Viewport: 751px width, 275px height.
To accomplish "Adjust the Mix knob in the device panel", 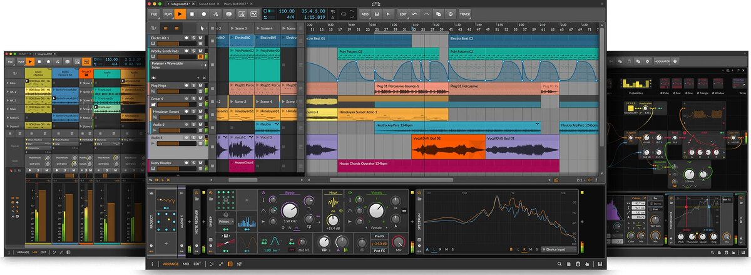I will point(398,242).
